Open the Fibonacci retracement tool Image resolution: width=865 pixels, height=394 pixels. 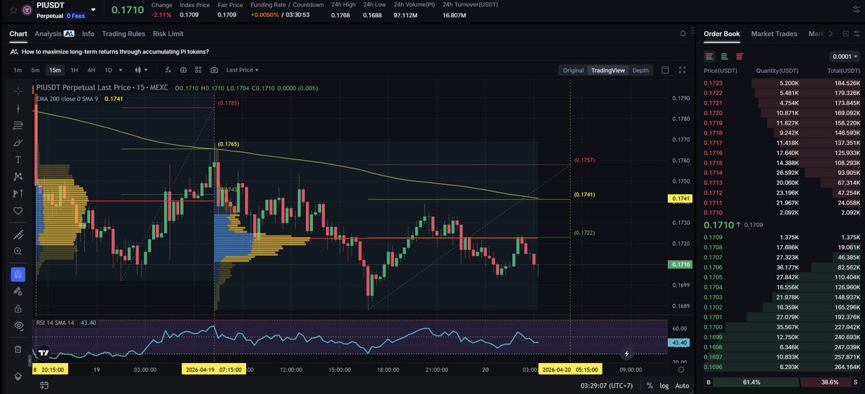pyautogui.click(x=17, y=125)
